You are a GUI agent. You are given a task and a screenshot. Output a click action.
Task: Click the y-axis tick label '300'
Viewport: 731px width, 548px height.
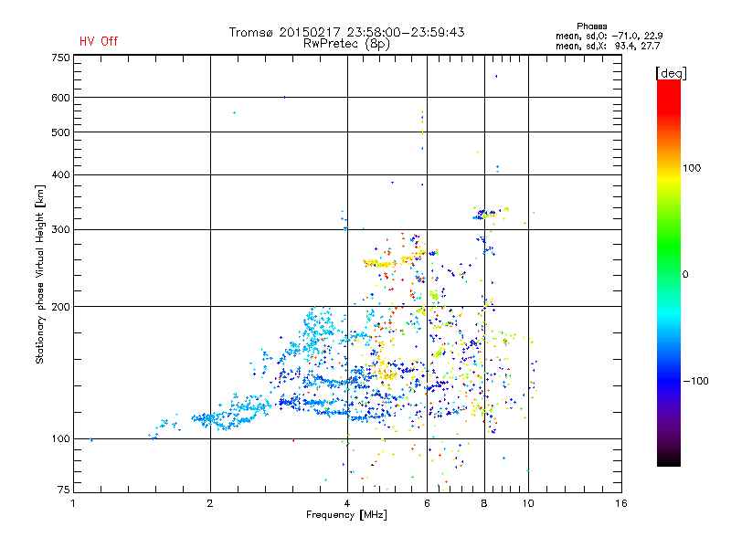coord(60,230)
